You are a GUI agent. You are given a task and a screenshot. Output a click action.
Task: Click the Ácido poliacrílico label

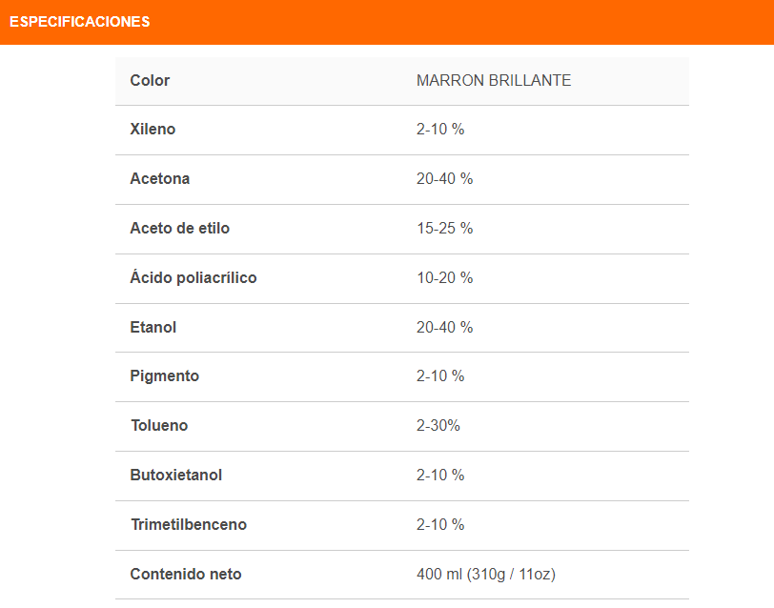(x=193, y=278)
